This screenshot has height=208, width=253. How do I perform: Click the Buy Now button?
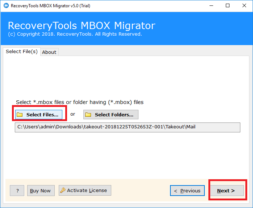point(41,191)
